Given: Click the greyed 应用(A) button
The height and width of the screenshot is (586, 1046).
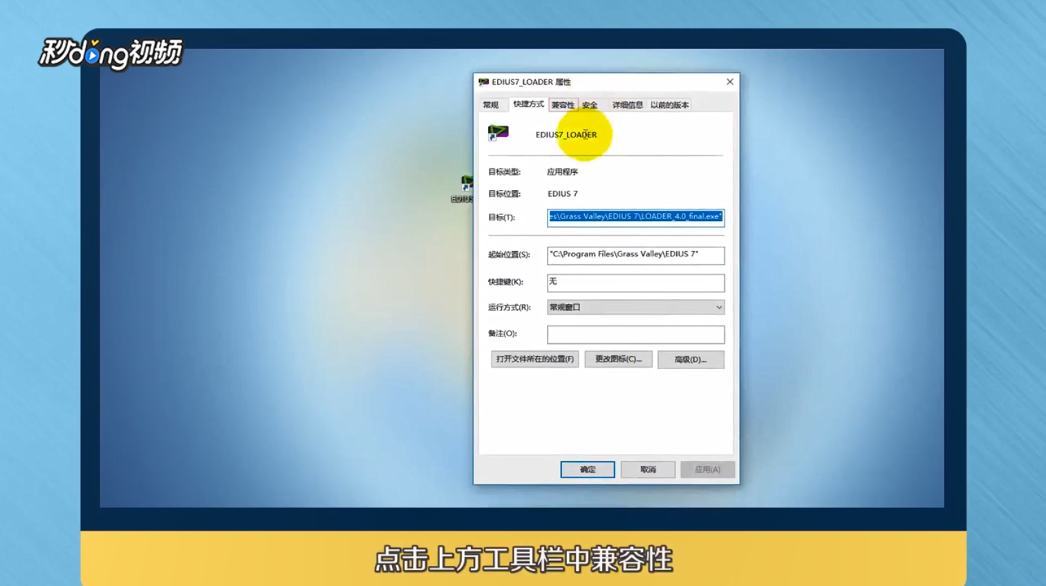Looking at the screenshot, I should 707,469.
